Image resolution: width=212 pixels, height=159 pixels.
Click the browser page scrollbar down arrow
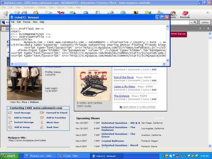pos(210,146)
